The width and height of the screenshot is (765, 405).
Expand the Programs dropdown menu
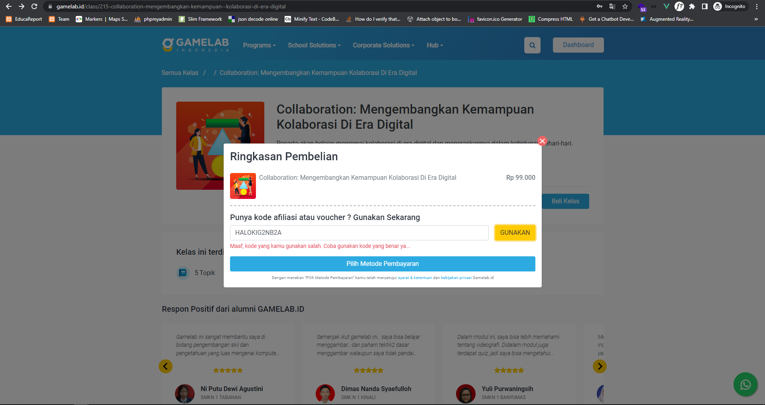tap(259, 45)
